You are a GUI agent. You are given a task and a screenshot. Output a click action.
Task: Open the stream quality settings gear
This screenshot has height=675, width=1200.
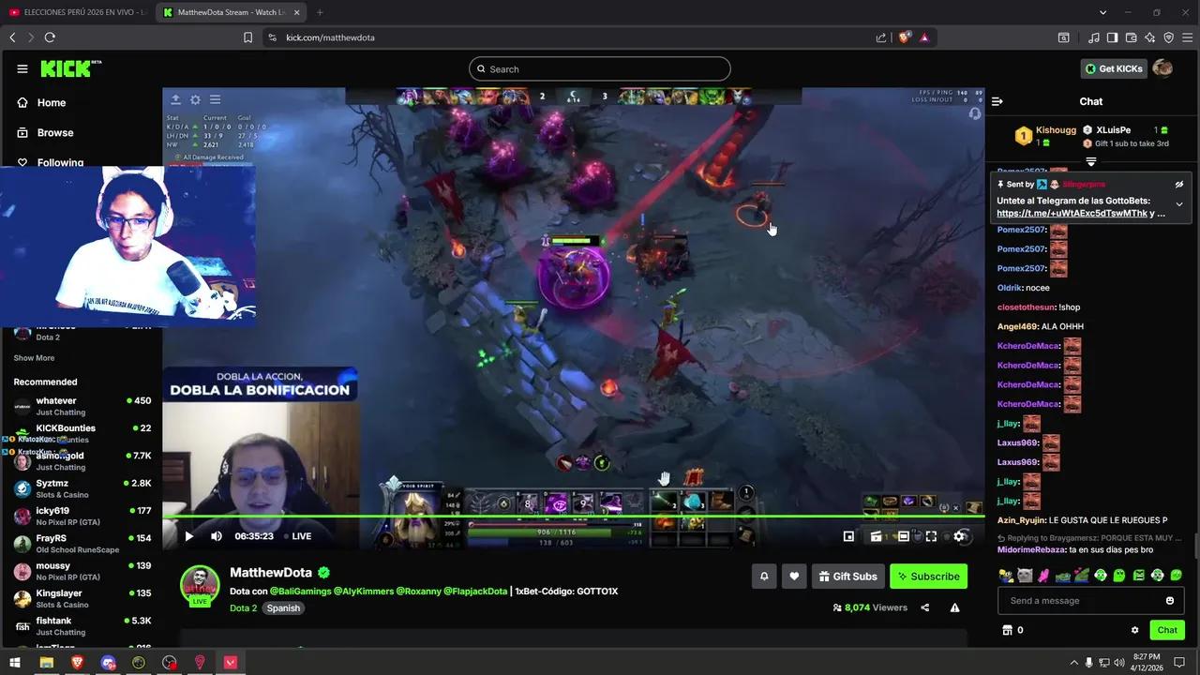coord(958,536)
